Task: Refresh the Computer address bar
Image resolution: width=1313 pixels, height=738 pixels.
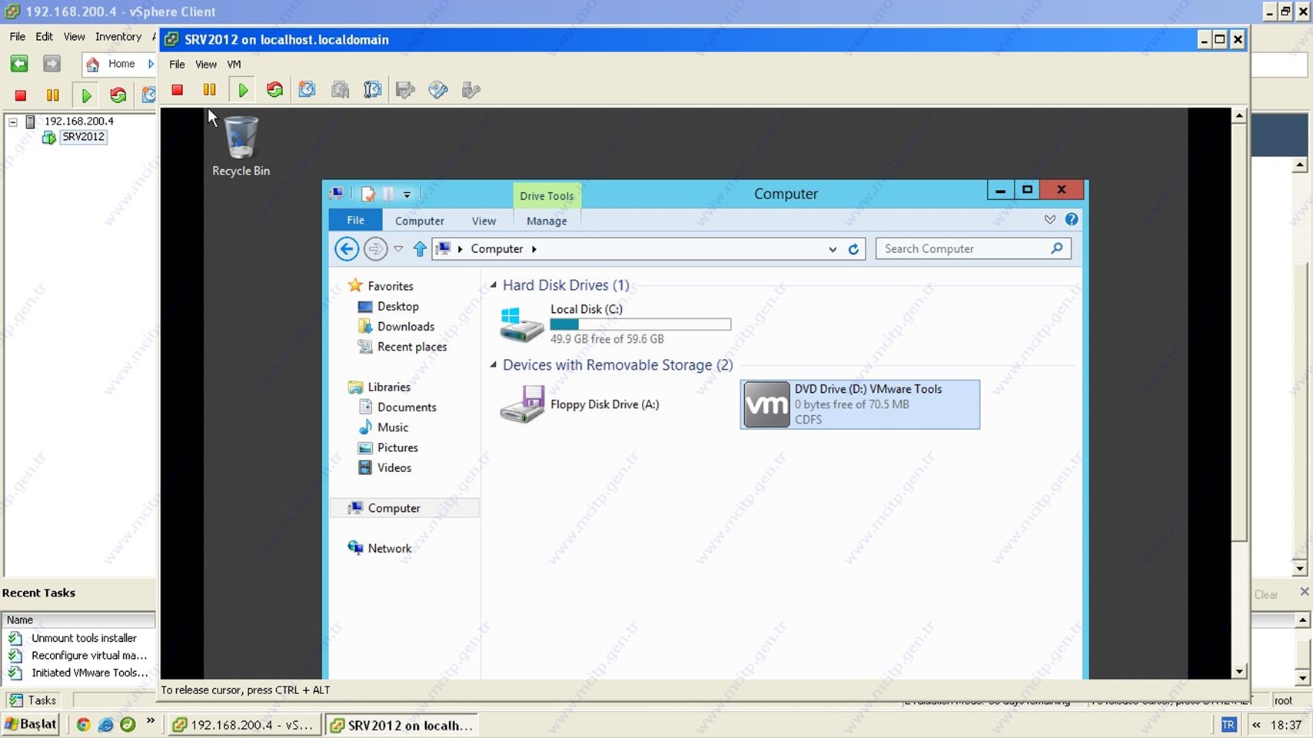Action: pos(853,249)
